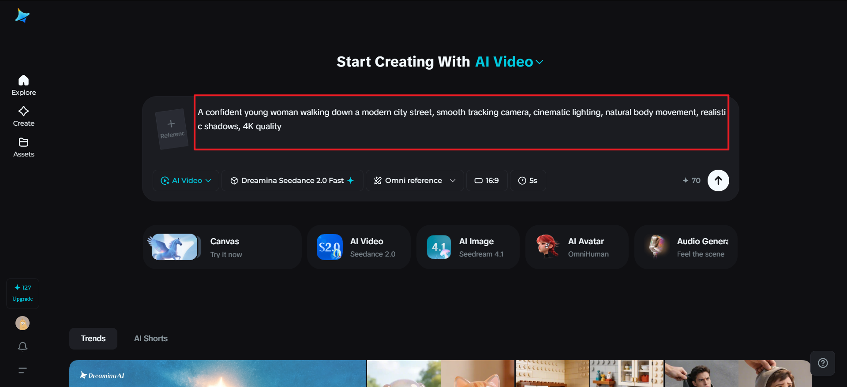Viewport: 847px width, 387px height.
Task: Click the 127 credits Upgrade button
Action: (23, 293)
